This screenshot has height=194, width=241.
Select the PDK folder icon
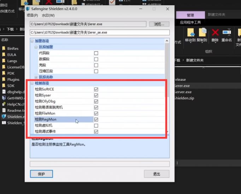4,73
